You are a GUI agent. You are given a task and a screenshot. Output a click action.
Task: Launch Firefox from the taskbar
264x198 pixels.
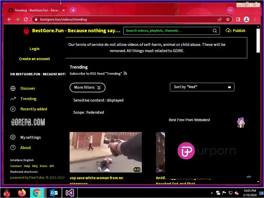click(22, 193)
